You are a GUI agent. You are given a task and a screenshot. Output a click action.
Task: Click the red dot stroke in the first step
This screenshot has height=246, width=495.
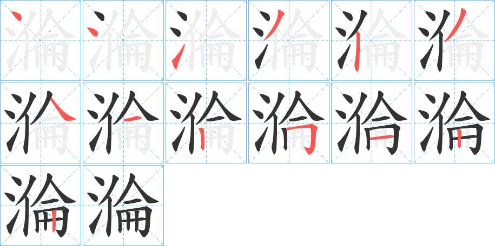[16, 16]
